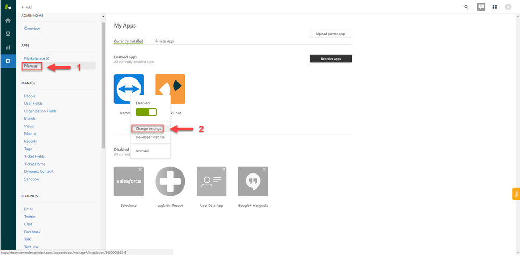Open the Dynamic Content link
The height and width of the screenshot is (255, 520).
tap(39, 172)
